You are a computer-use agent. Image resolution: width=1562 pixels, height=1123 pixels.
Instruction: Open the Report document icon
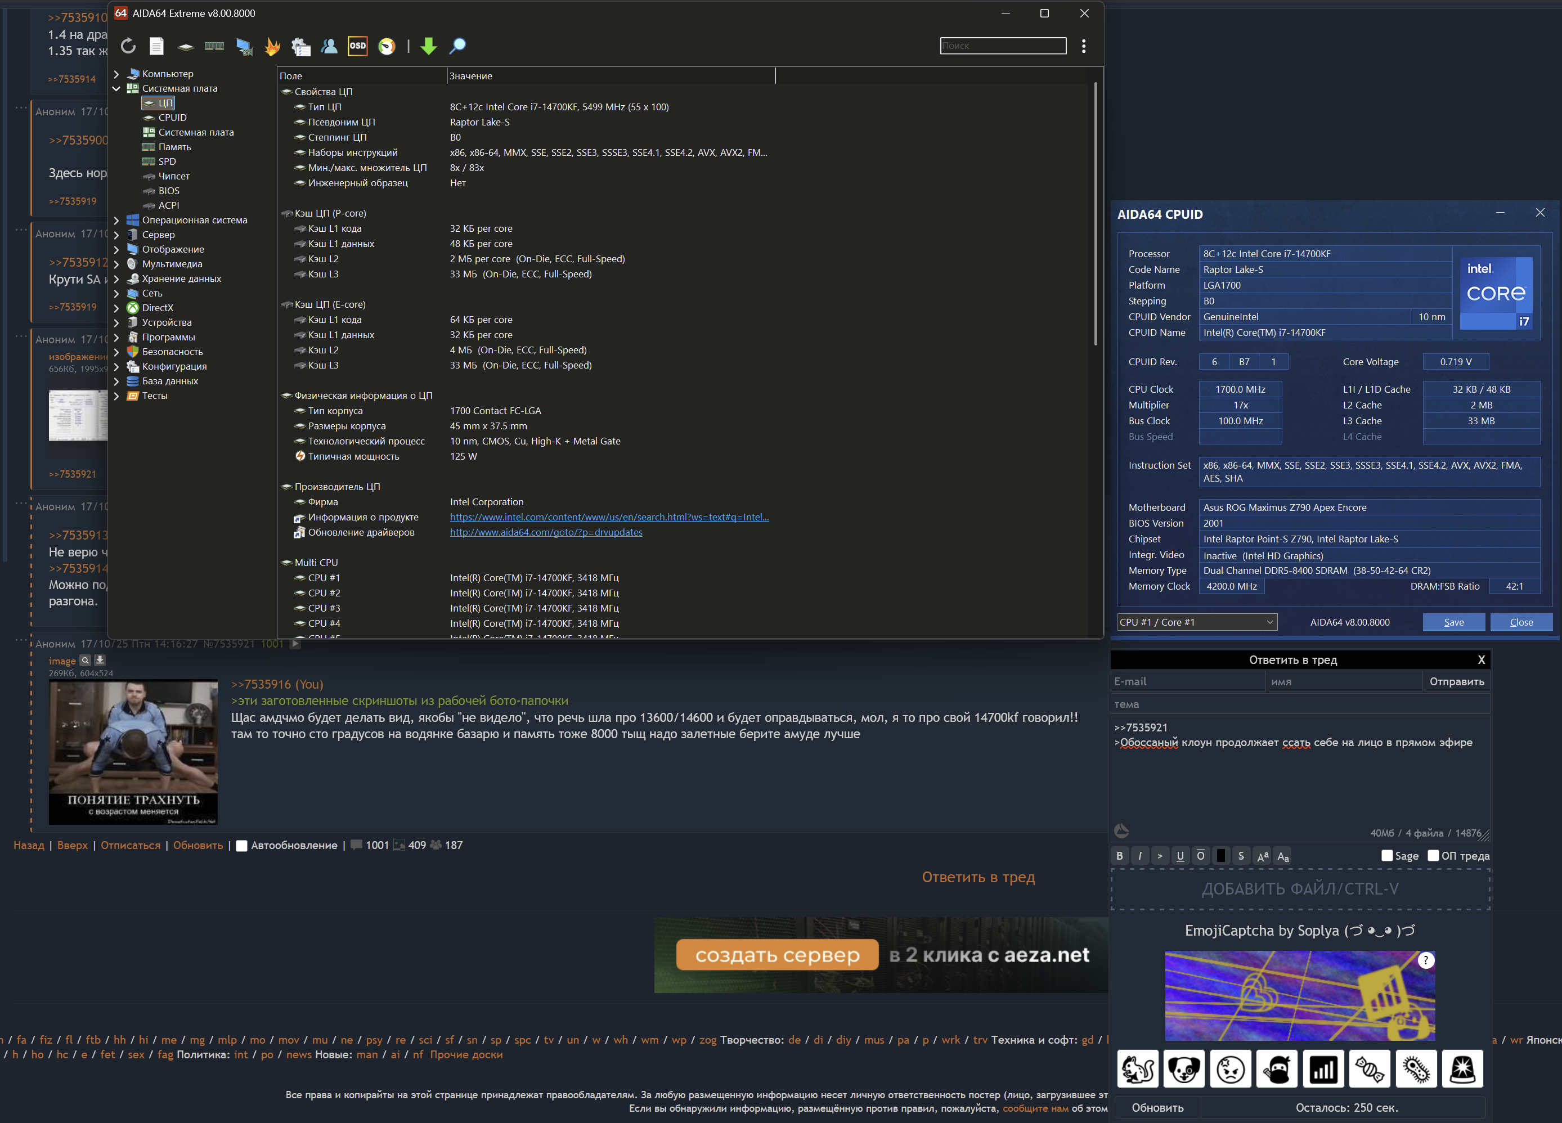tap(157, 46)
